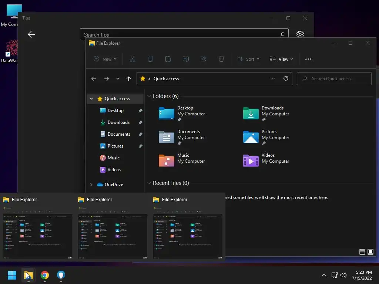Expand the OneDrive tree node
The image size is (379, 284).
[x=91, y=185]
